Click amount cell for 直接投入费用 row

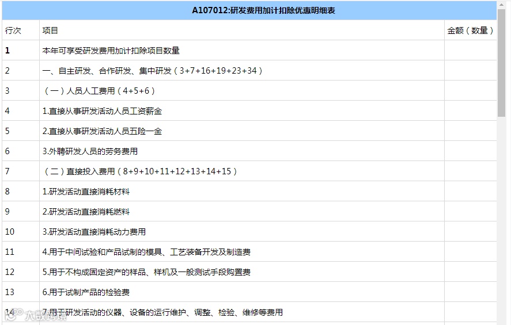pos(471,171)
